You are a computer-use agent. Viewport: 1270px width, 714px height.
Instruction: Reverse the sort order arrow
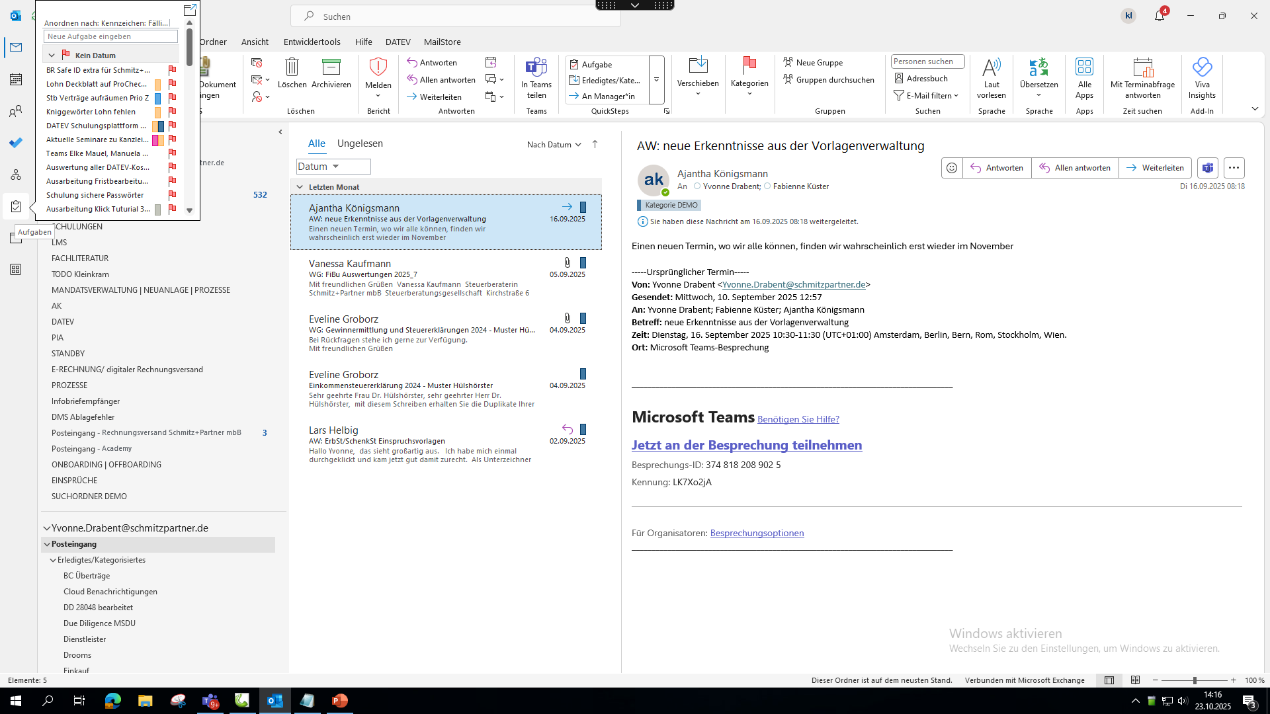tap(595, 145)
